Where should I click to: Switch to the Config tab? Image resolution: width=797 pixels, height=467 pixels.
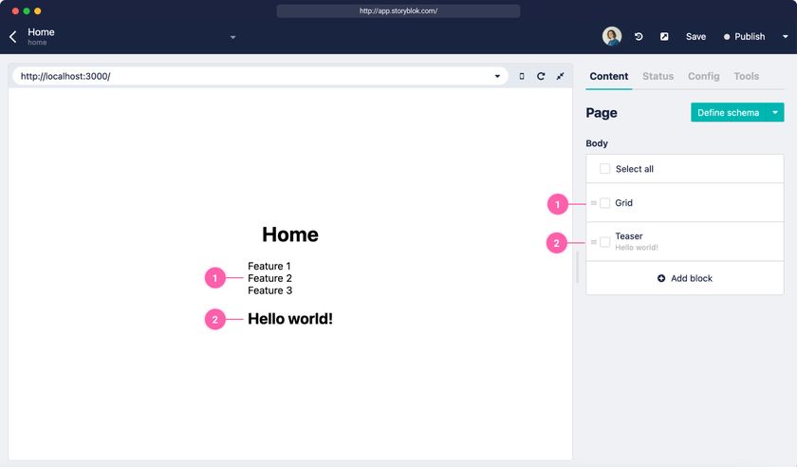click(703, 76)
